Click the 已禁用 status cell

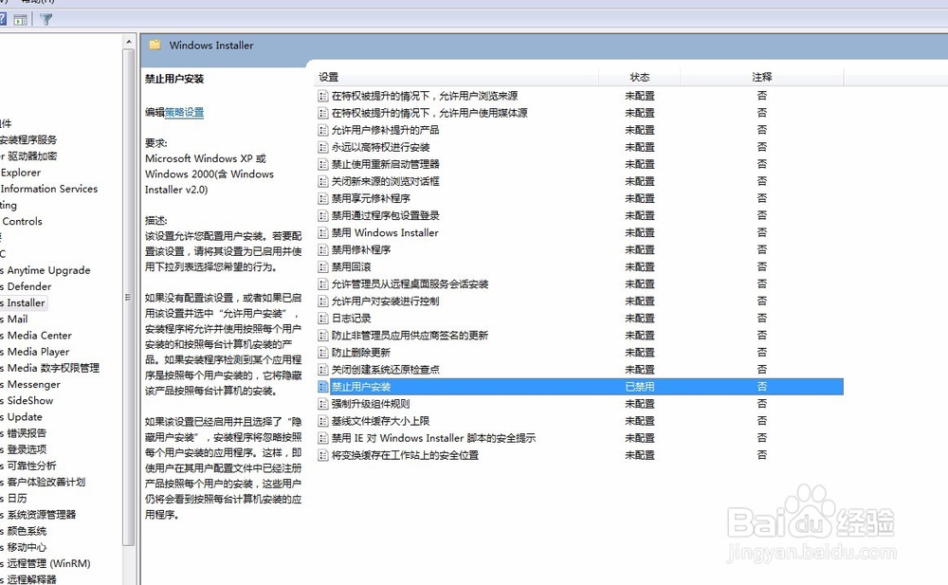click(640, 387)
